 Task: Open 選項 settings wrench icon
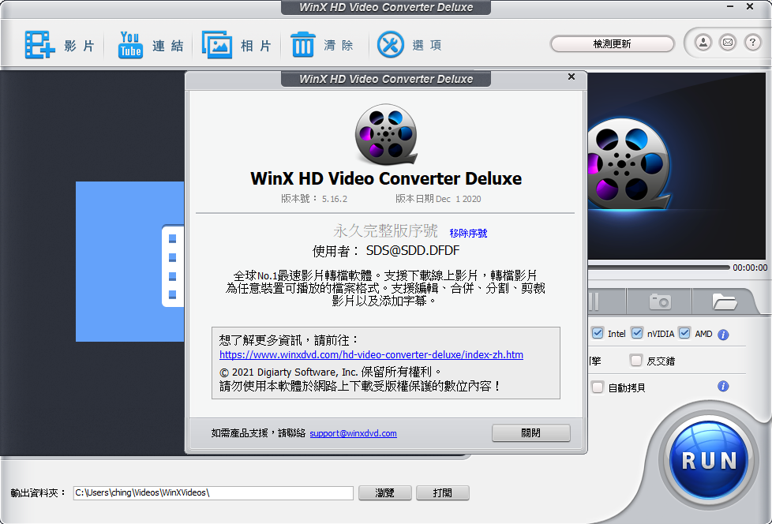[390, 45]
